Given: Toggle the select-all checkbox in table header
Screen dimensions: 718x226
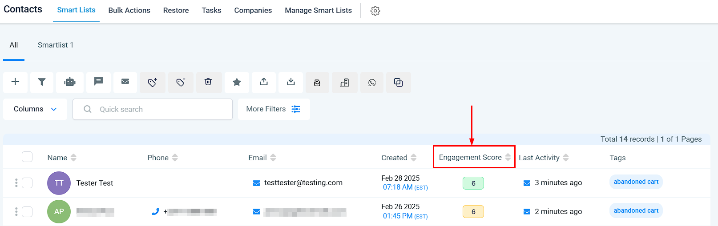Looking at the screenshot, I should click(27, 157).
